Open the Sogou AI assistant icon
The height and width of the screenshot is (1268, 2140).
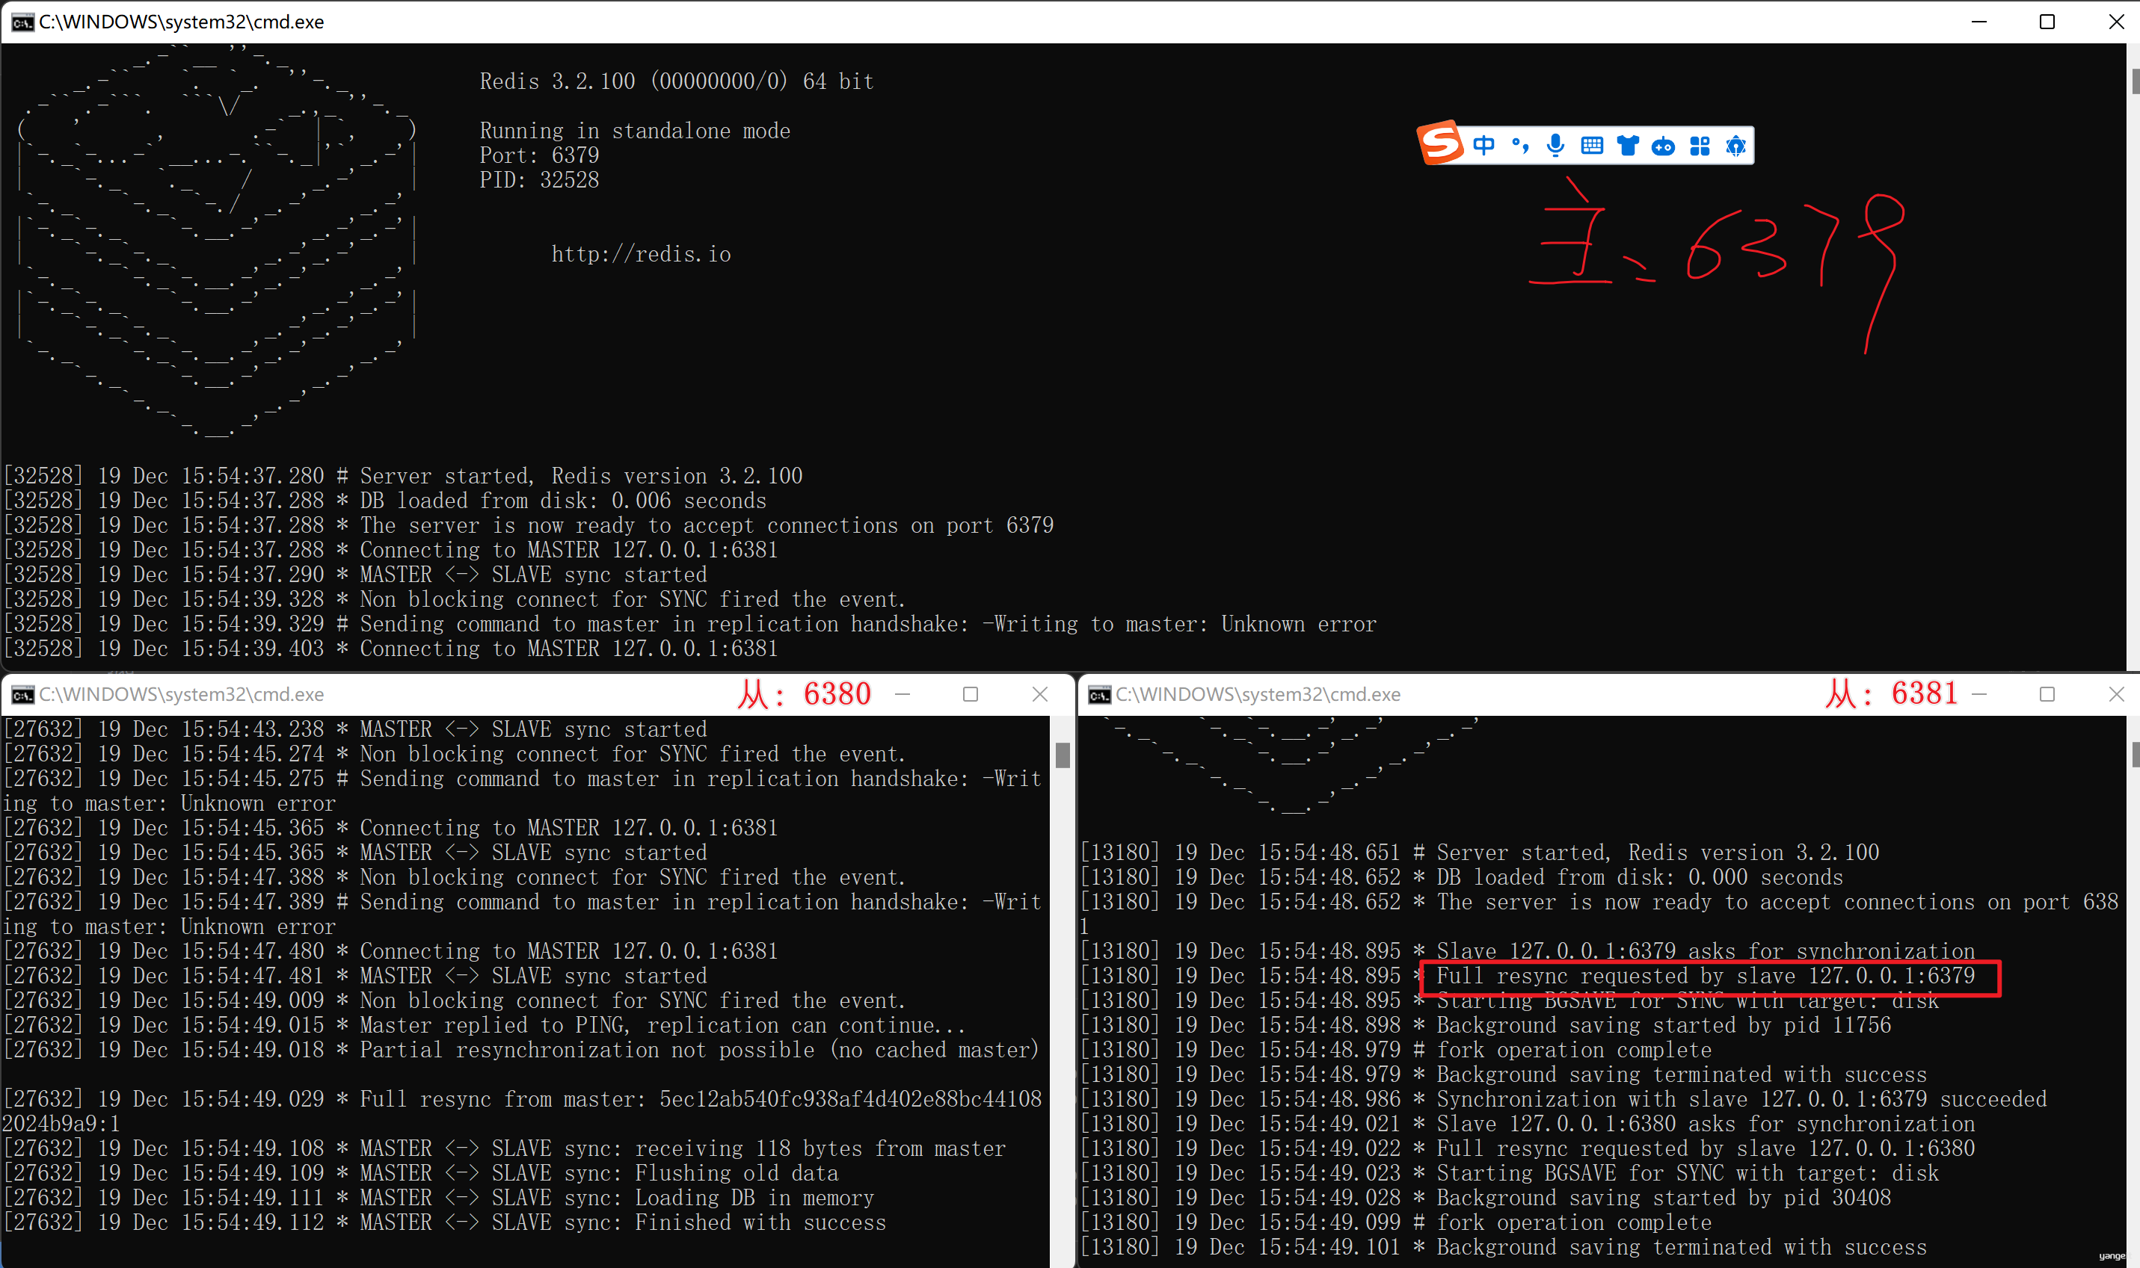pos(1735,146)
